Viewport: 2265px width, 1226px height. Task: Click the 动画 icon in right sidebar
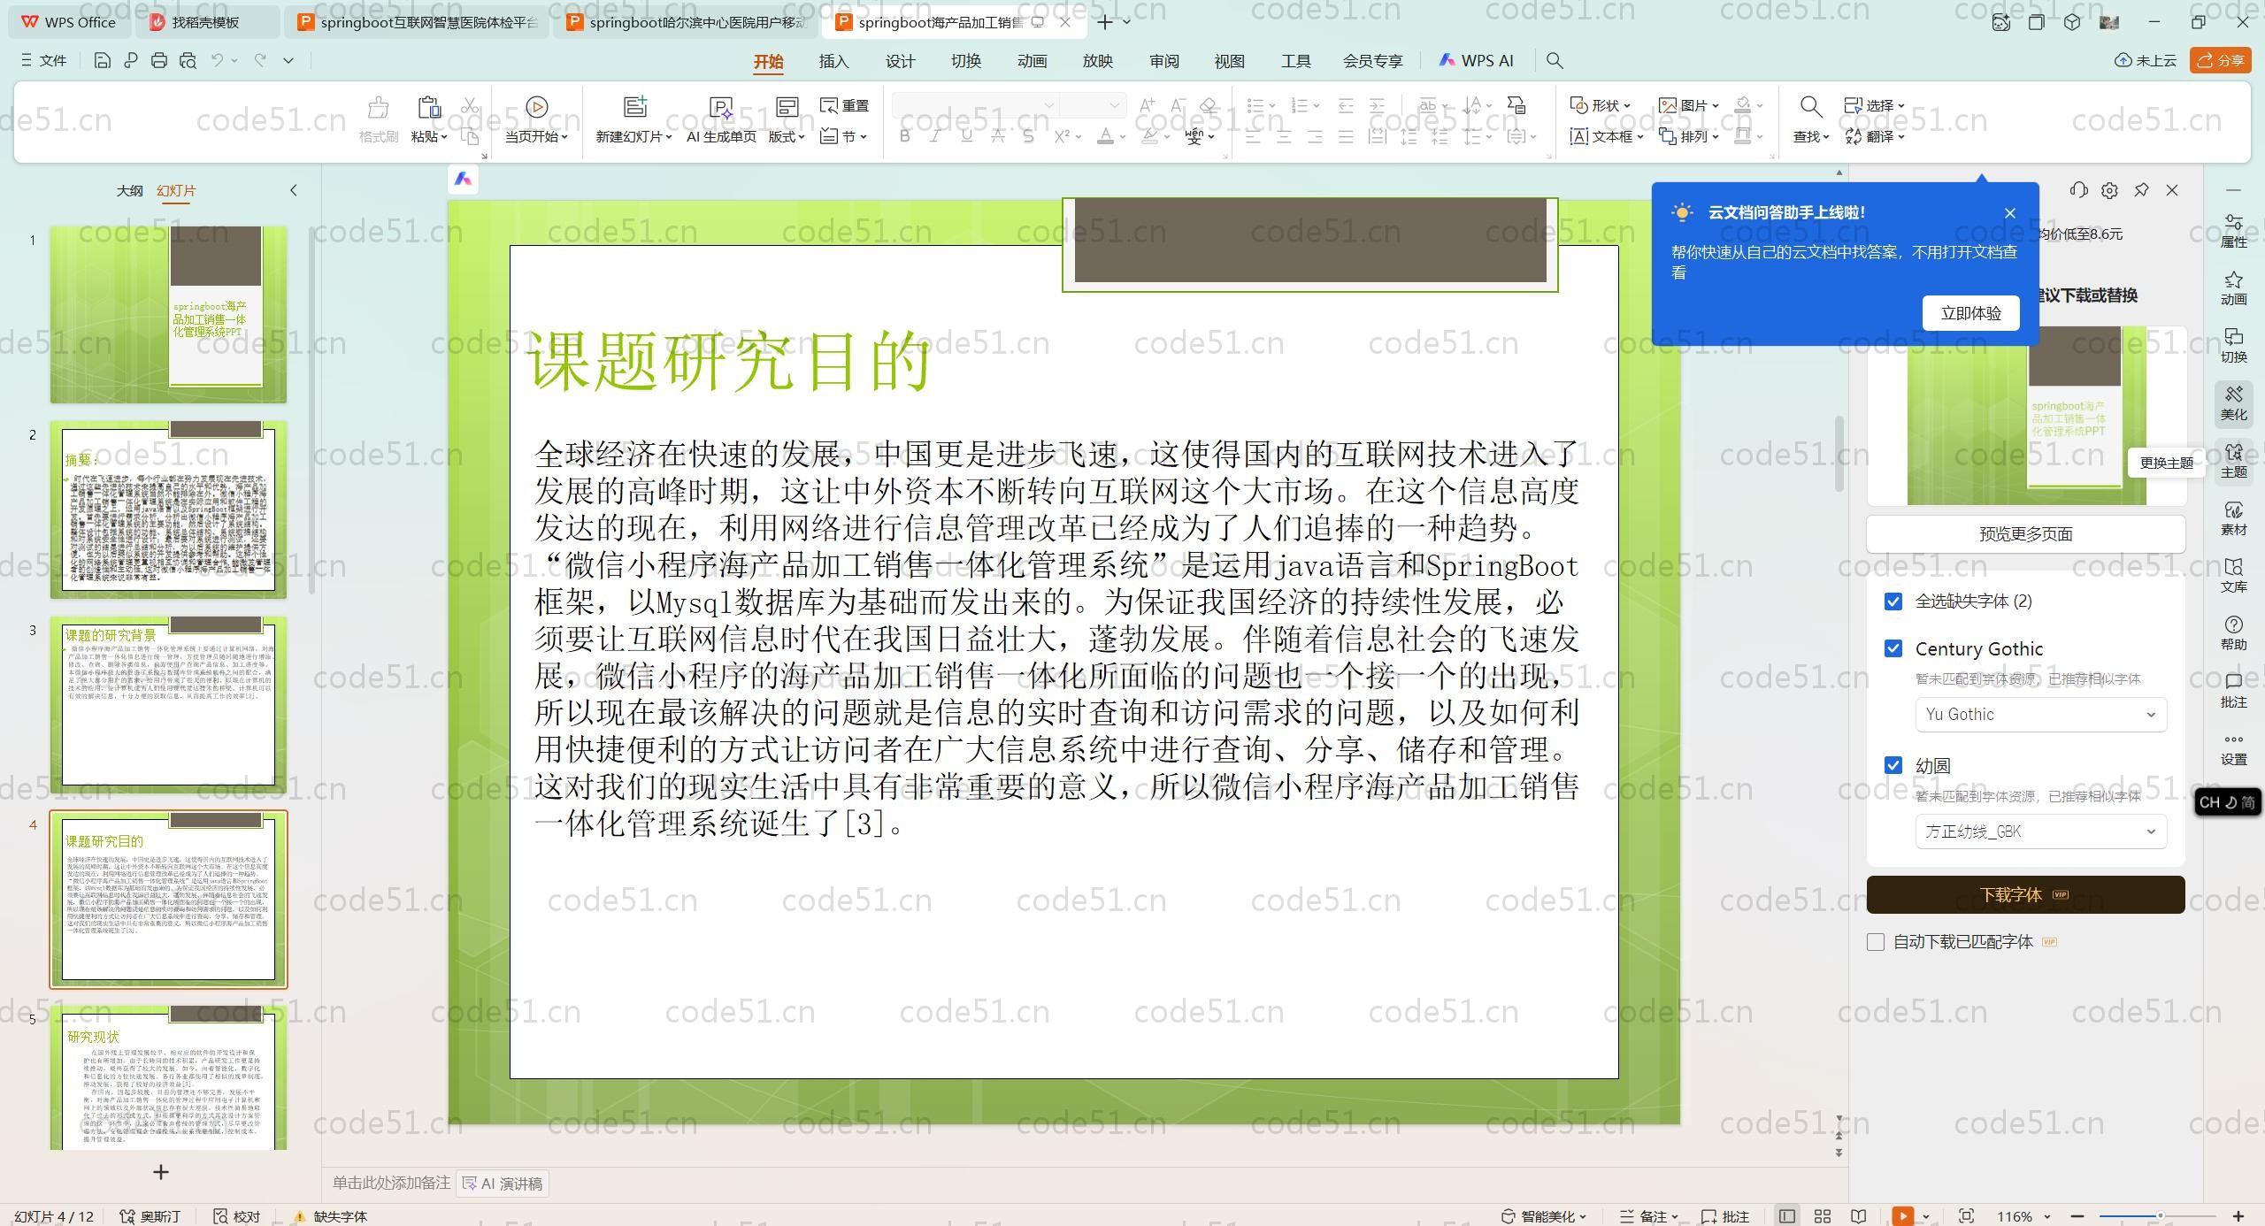point(2233,287)
